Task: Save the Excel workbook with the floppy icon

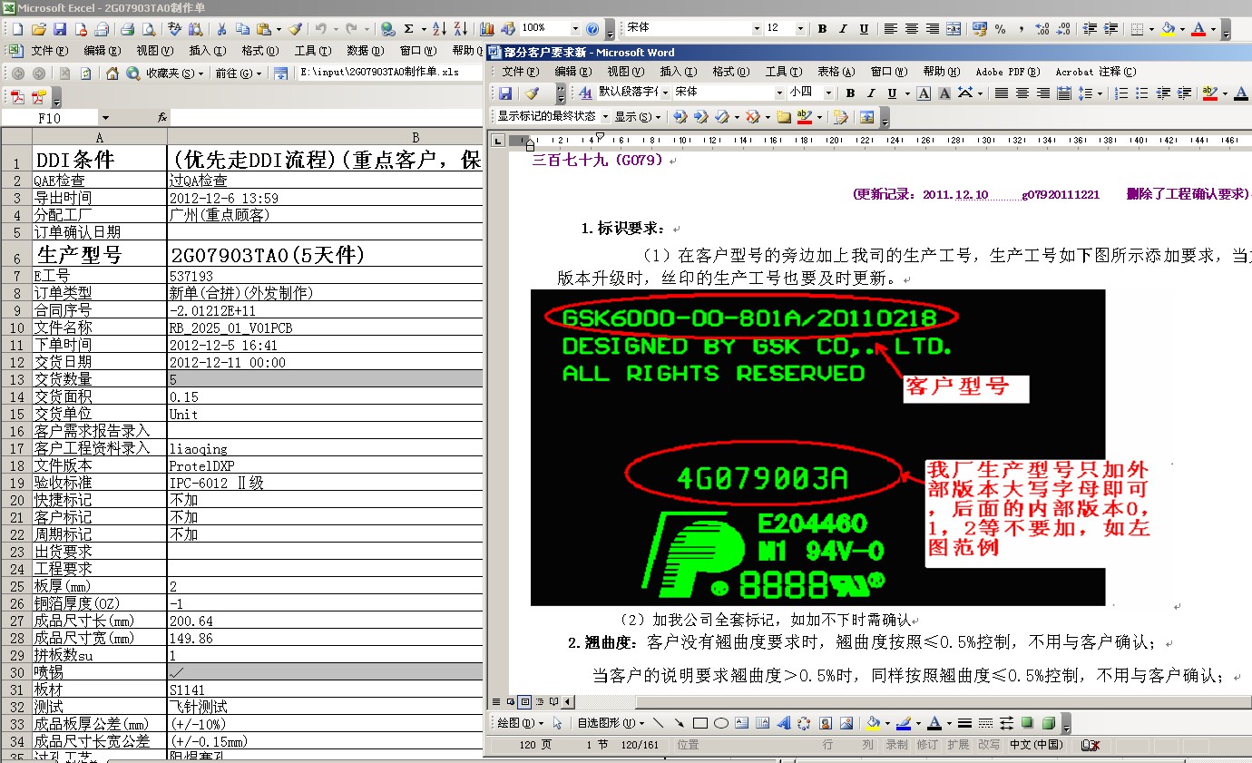Action: pos(60,28)
